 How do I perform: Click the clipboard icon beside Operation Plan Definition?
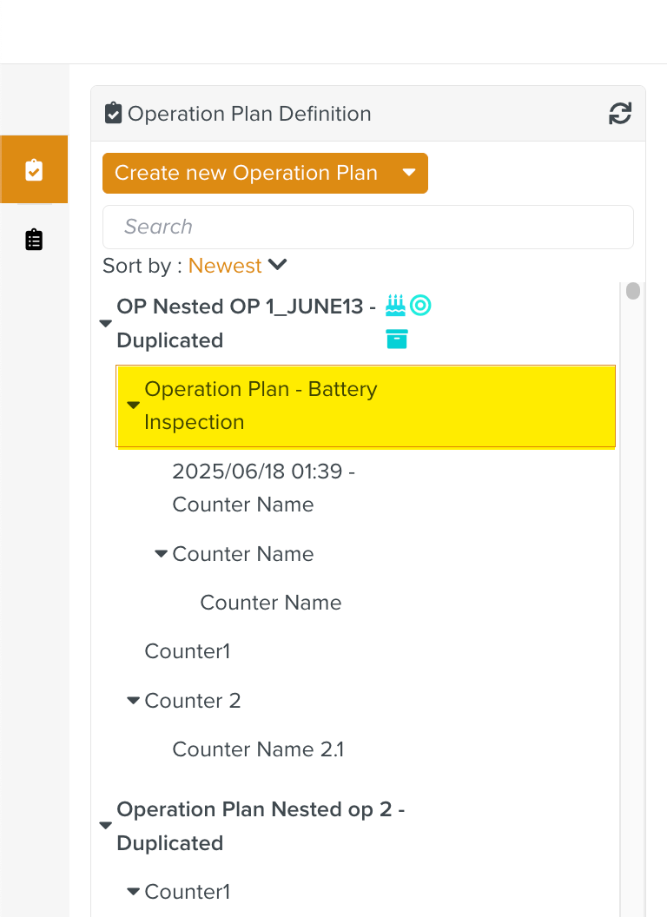(x=114, y=114)
